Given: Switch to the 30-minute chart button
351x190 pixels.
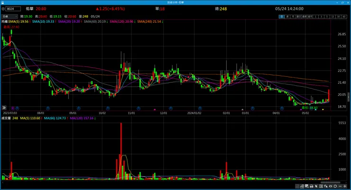Looking at the screenshot, I should 339,17.
